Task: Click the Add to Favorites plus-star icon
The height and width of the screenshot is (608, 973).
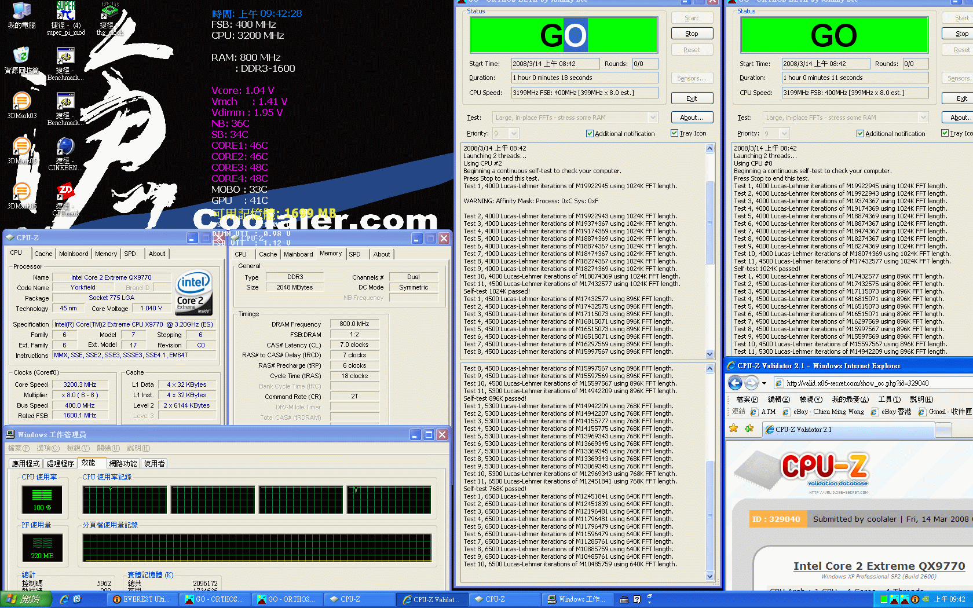Action: click(x=749, y=428)
